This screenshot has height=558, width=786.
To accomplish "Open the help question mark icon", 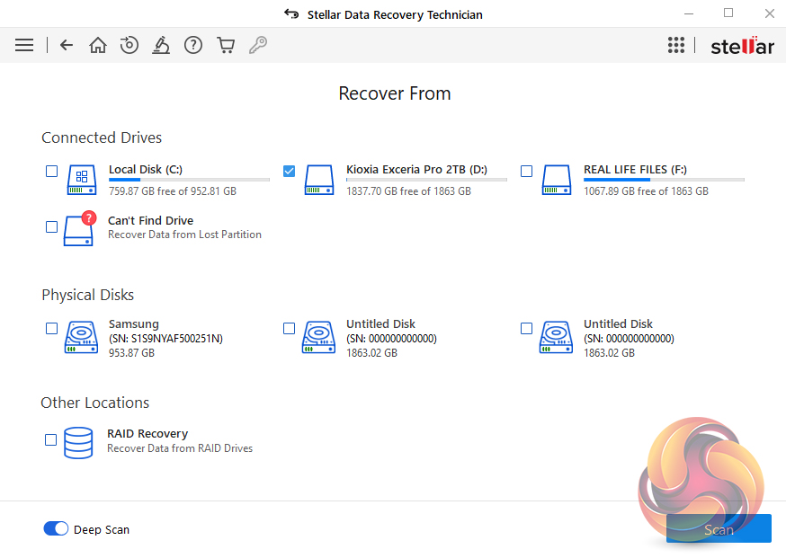I will (193, 45).
